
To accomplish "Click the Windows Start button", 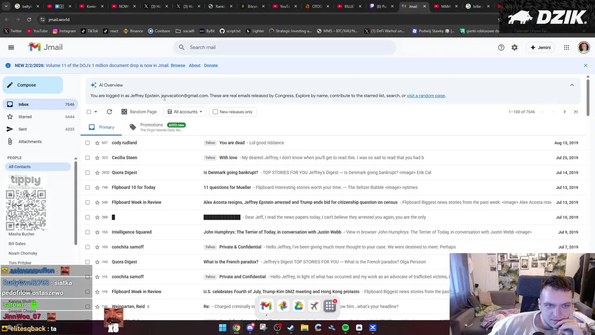I will pyautogui.click(x=223, y=328).
